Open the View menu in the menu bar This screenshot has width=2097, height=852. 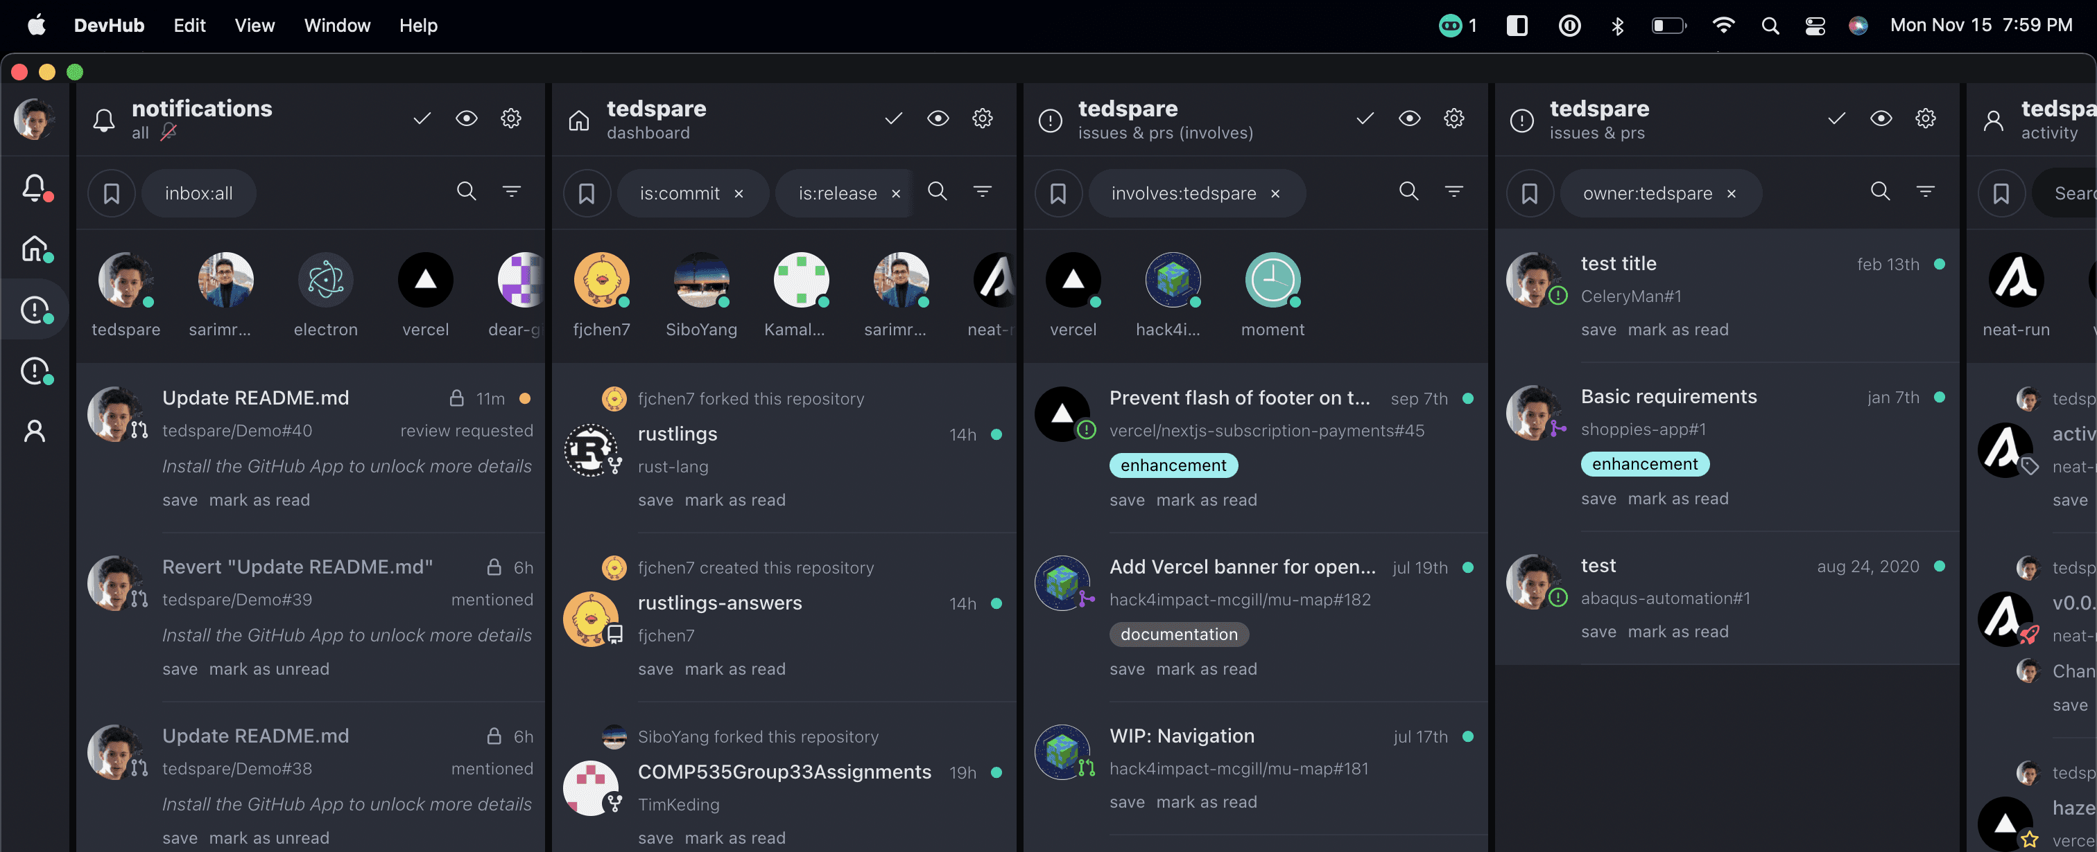254,24
